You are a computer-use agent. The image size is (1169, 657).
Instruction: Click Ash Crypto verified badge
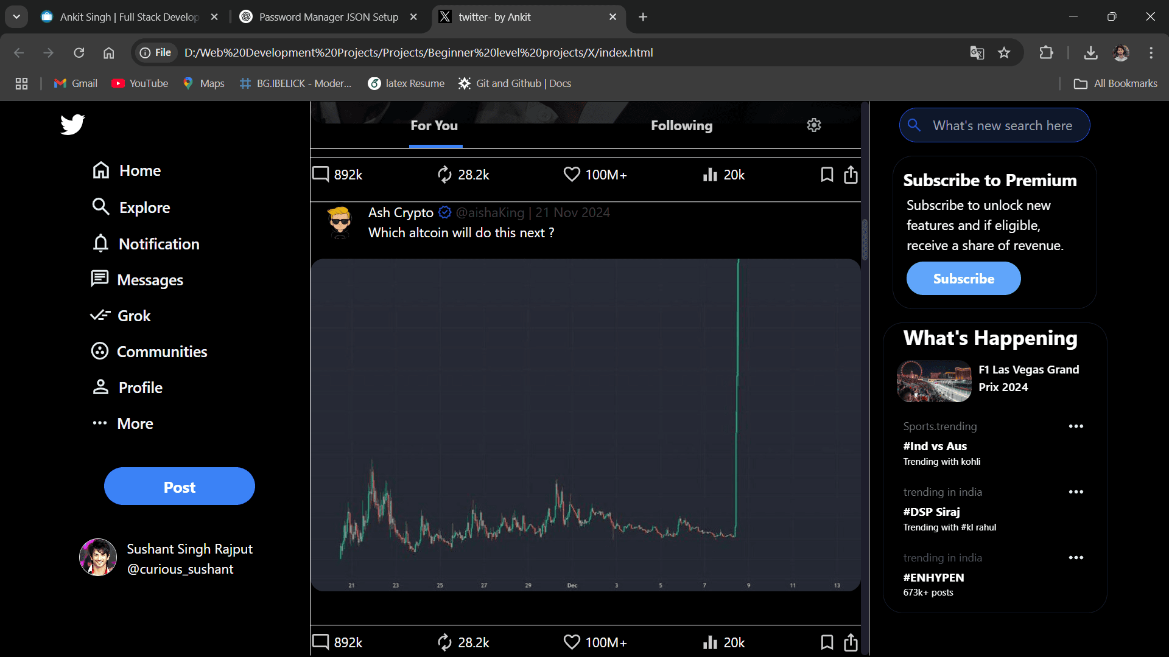click(445, 212)
